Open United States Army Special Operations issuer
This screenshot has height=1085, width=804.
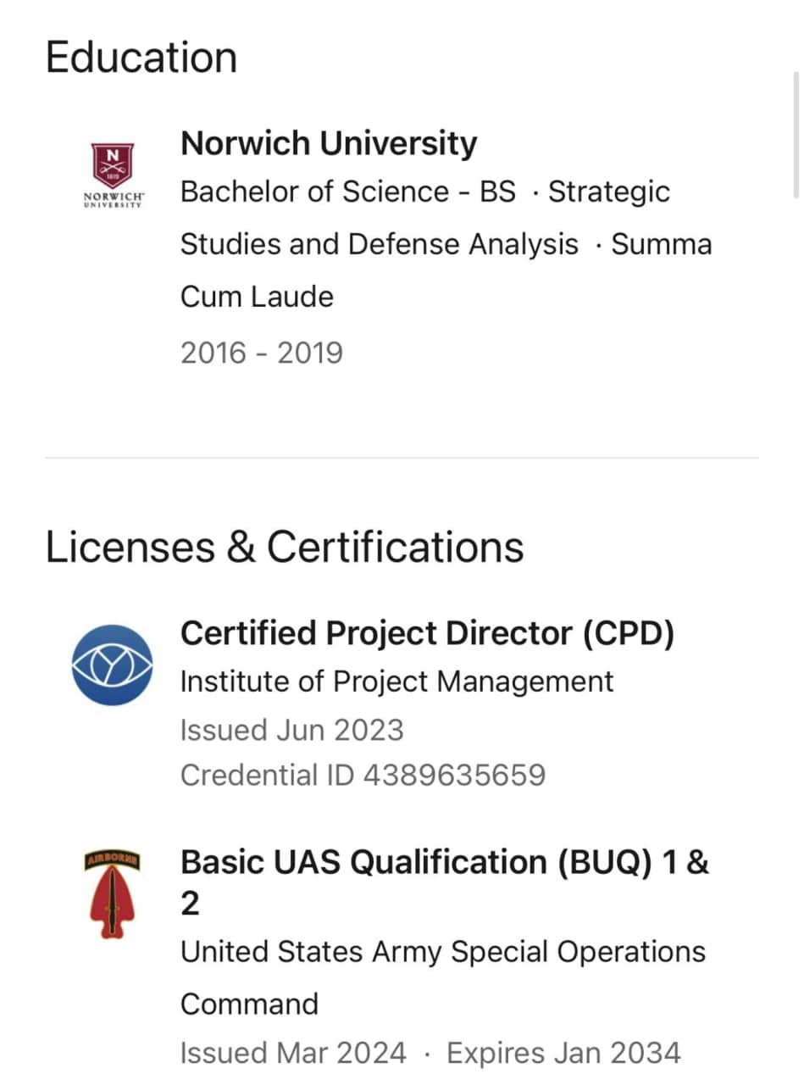(x=442, y=952)
